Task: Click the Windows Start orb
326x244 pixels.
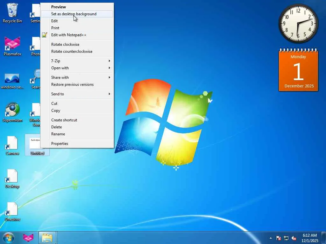Action: coord(9,238)
